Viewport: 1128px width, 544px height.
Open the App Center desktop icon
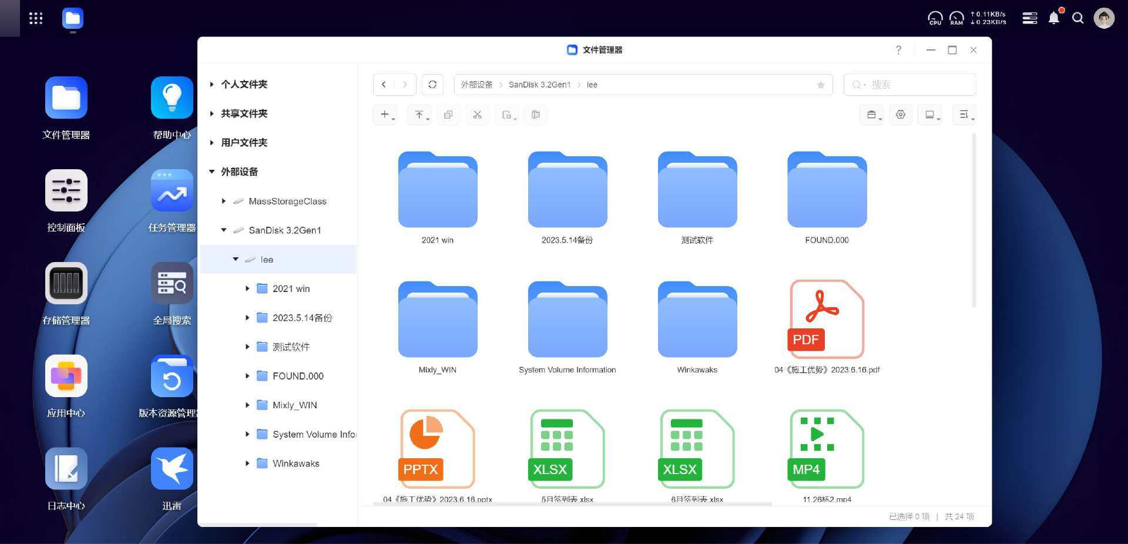pyautogui.click(x=66, y=376)
